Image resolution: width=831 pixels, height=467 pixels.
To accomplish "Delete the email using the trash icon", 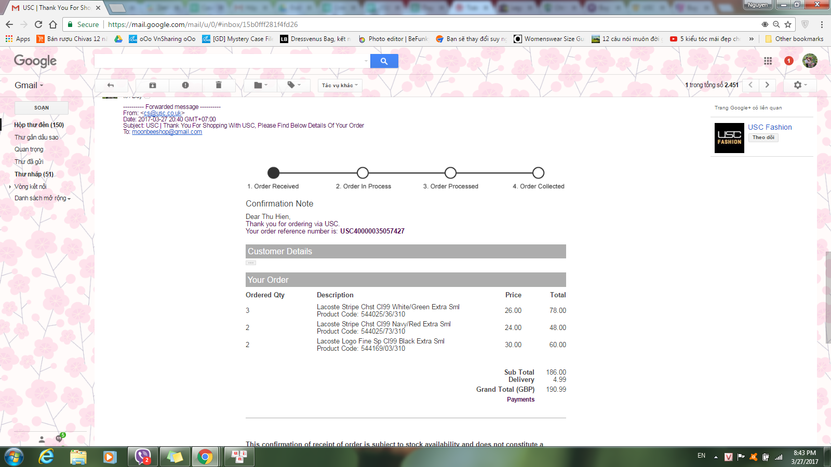I will point(219,85).
